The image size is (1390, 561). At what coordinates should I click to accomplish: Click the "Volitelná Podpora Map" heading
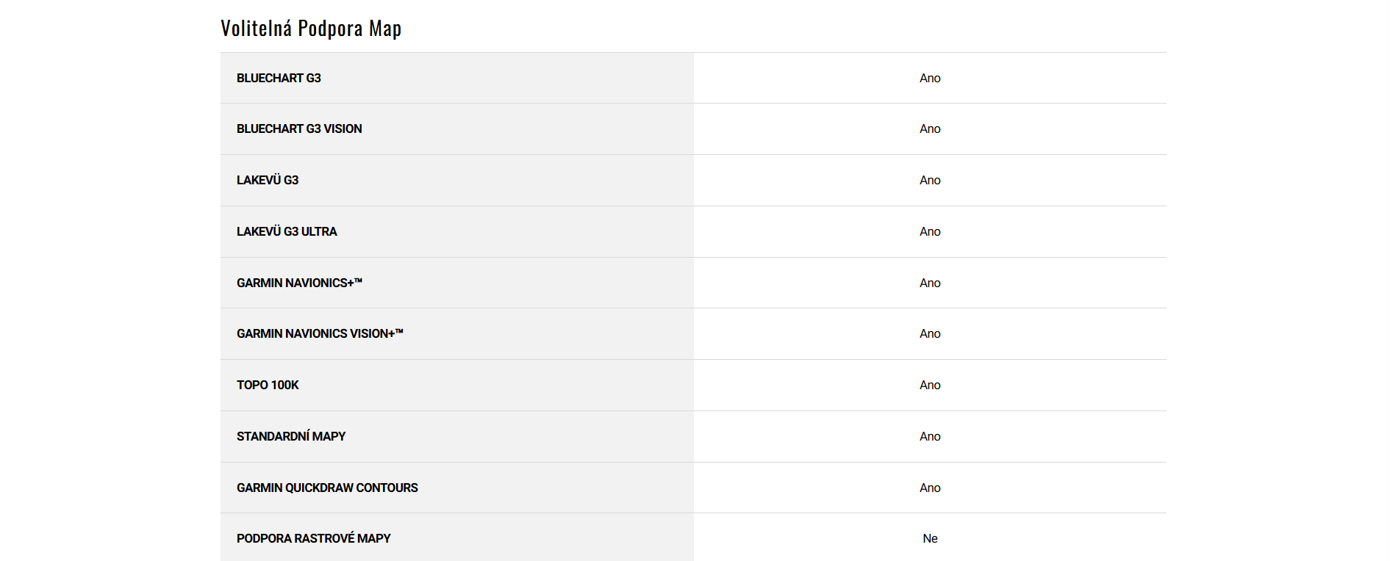(311, 28)
